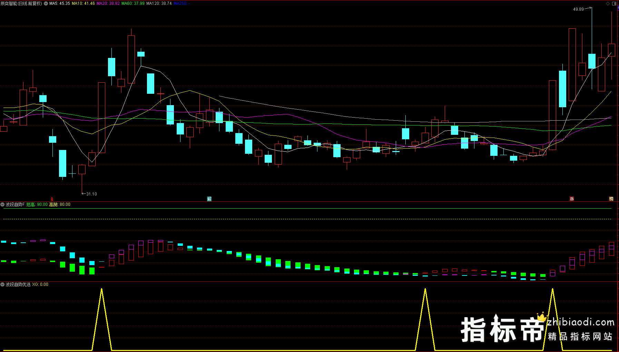Image resolution: width=619 pixels, height=352 pixels.
Task: Click the 榜 marker icon at the bottom right
Action: point(611,199)
